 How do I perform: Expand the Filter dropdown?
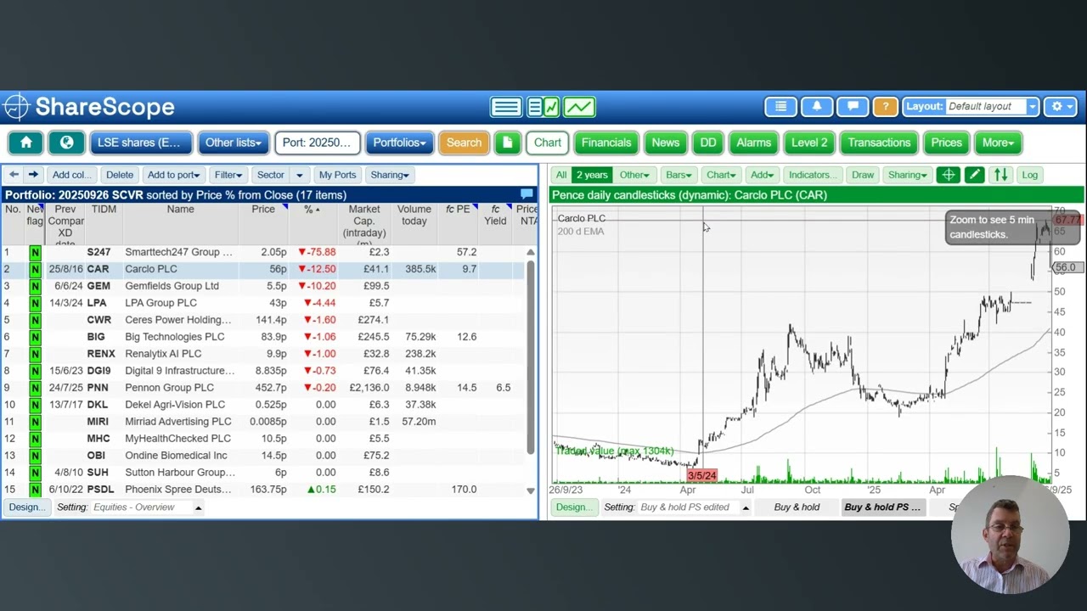pyautogui.click(x=228, y=175)
